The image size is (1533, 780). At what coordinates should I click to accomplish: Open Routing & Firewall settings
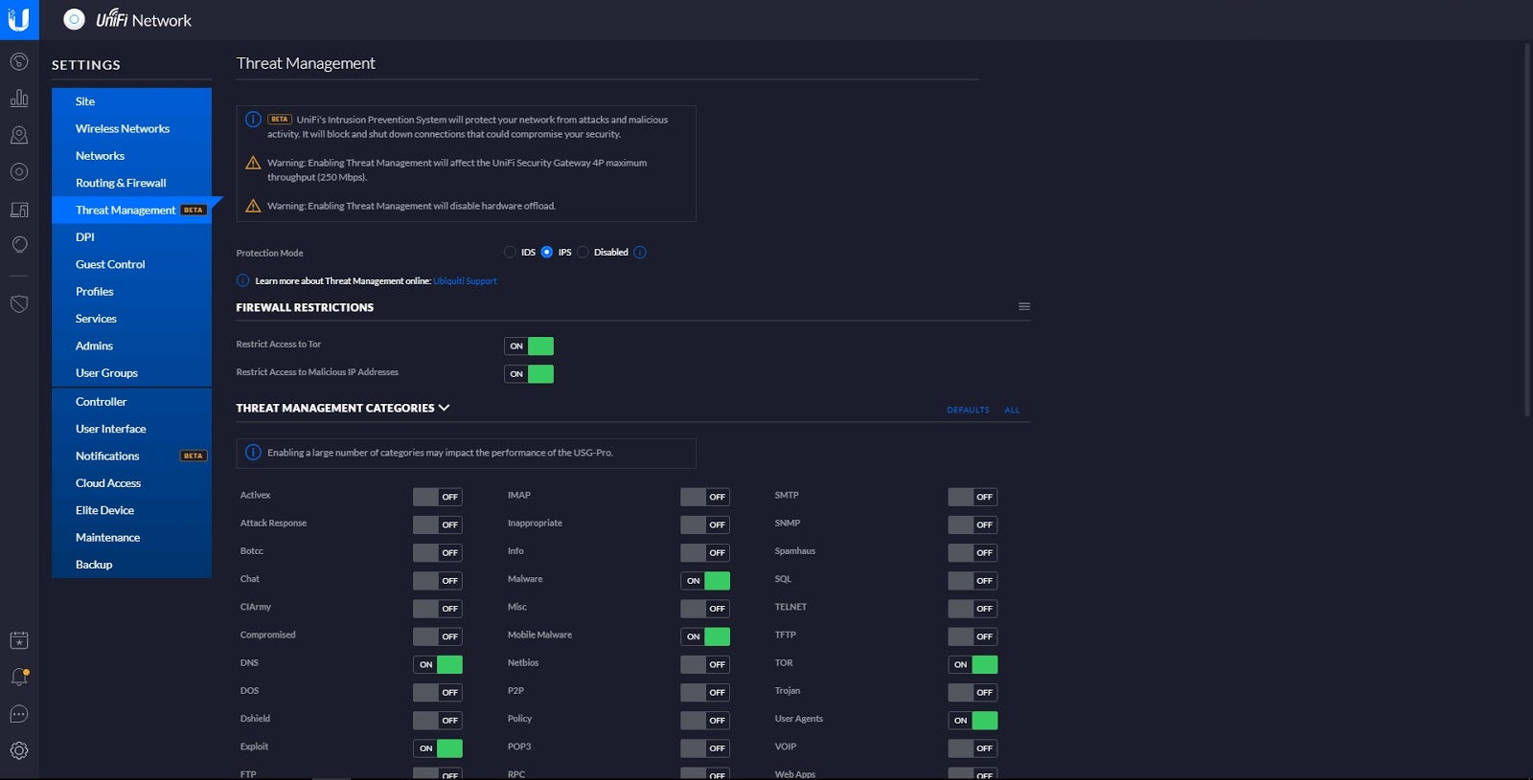click(x=131, y=183)
